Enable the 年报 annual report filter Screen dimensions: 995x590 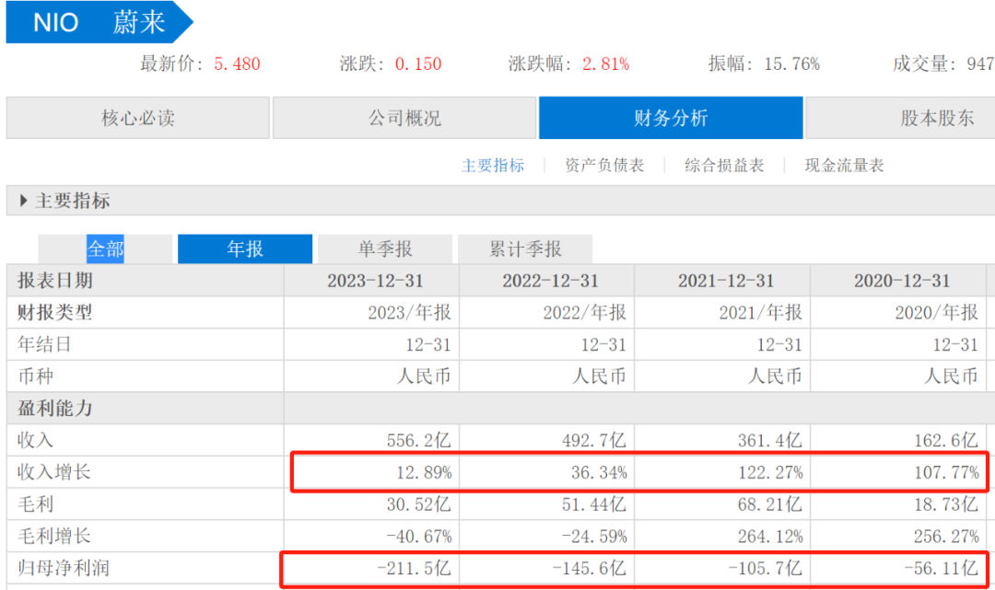click(245, 249)
